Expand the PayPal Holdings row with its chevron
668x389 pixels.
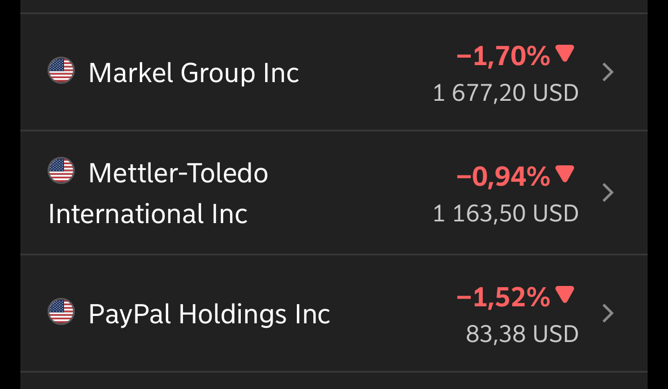pyautogui.click(x=608, y=313)
